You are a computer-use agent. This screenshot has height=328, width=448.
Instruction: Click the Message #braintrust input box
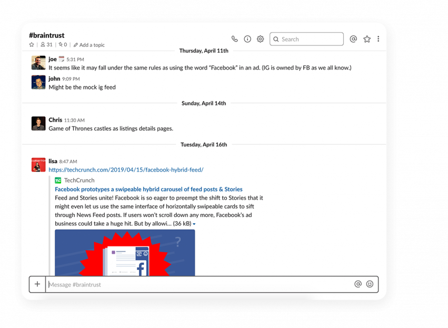tap(200, 285)
